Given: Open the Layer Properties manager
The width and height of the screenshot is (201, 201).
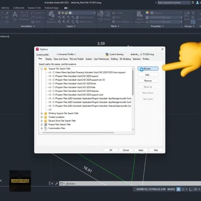Looking at the screenshot, I should 51,17.
